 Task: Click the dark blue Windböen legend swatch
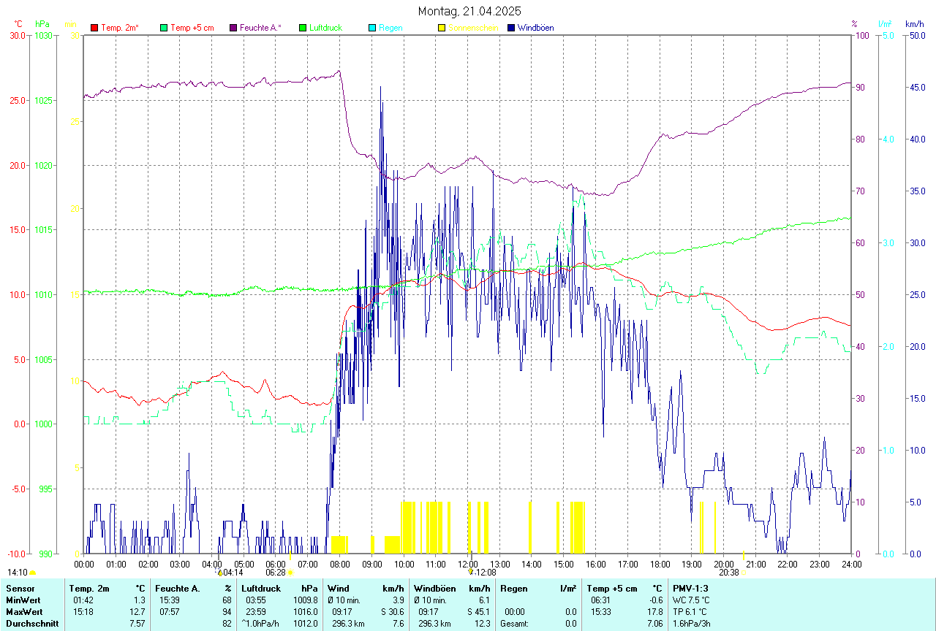pyautogui.click(x=511, y=28)
